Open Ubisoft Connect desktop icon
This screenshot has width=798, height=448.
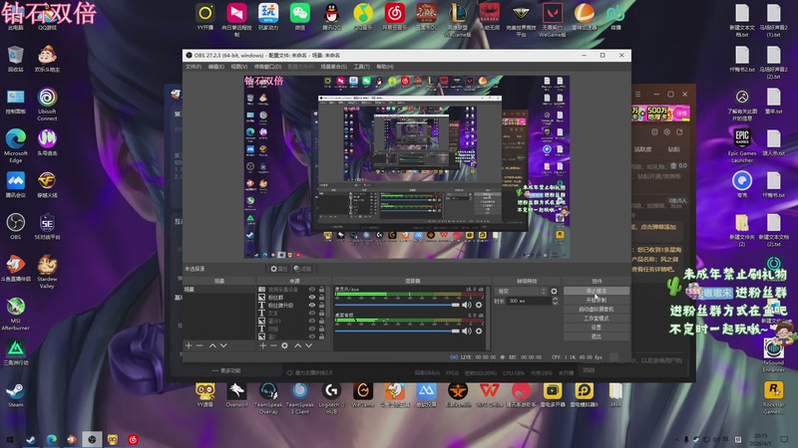(x=47, y=105)
